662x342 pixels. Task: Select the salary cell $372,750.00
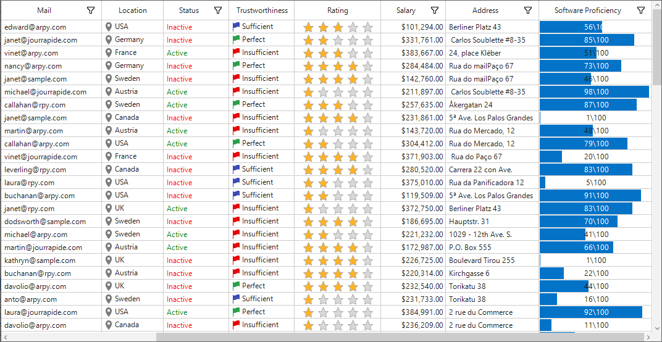413,209
